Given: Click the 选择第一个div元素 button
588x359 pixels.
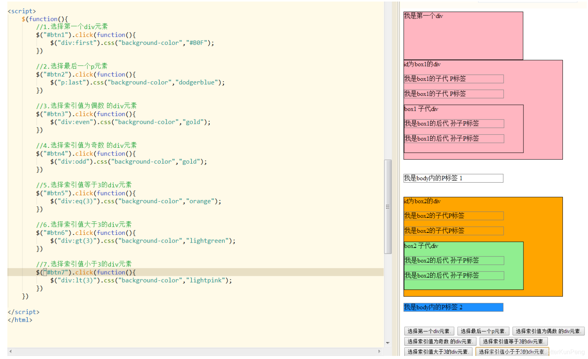Looking at the screenshot, I should coord(429,331).
